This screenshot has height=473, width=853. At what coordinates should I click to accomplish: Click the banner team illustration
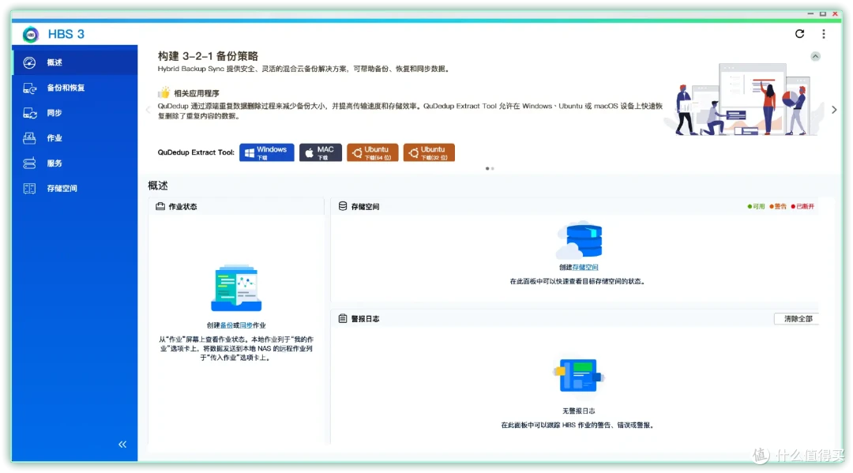pos(743,99)
